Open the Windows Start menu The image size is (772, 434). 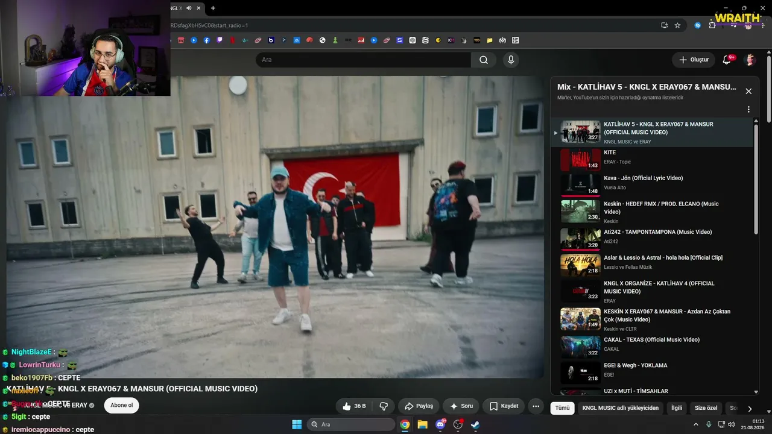pos(297,424)
